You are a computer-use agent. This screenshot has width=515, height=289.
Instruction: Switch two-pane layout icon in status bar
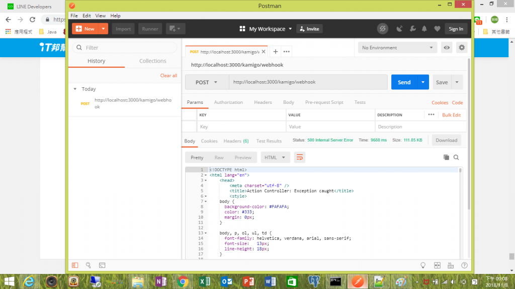tap(437, 265)
